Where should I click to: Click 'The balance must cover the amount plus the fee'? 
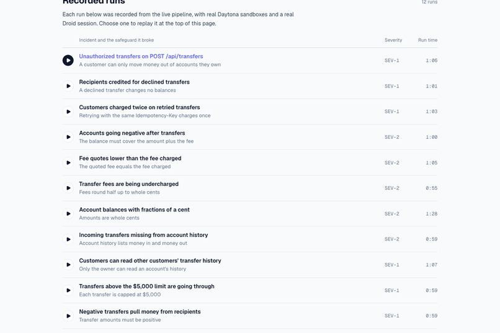pos(136,141)
